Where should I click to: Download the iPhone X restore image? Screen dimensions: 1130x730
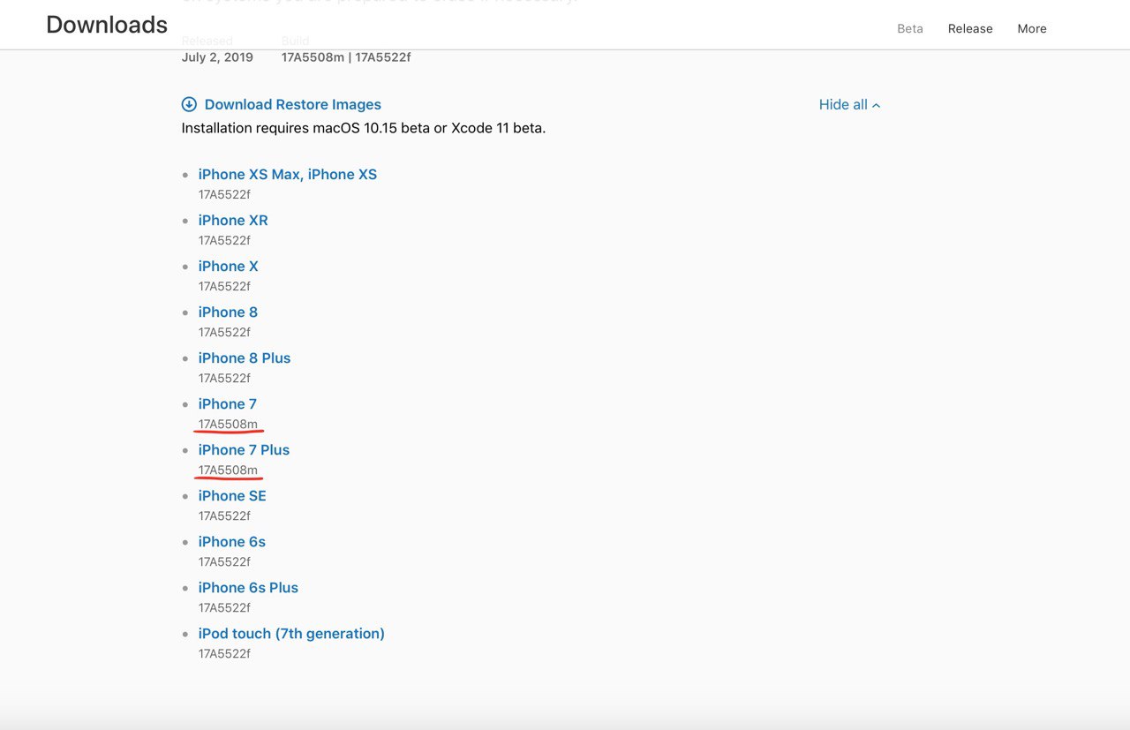pyautogui.click(x=229, y=266)
